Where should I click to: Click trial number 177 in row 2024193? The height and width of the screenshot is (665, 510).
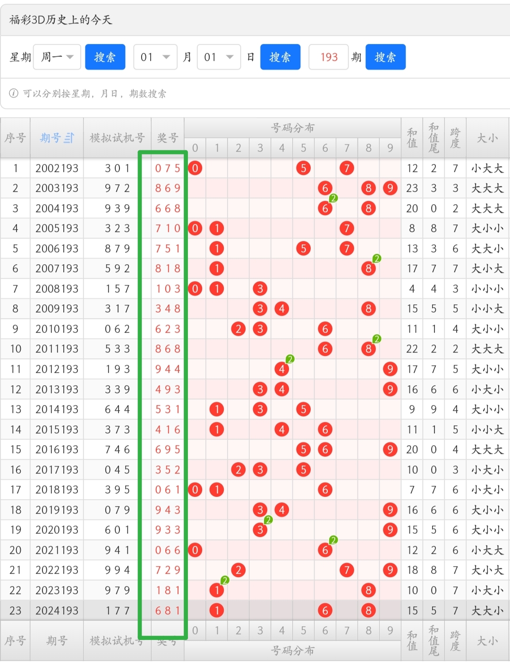(117, 611)
